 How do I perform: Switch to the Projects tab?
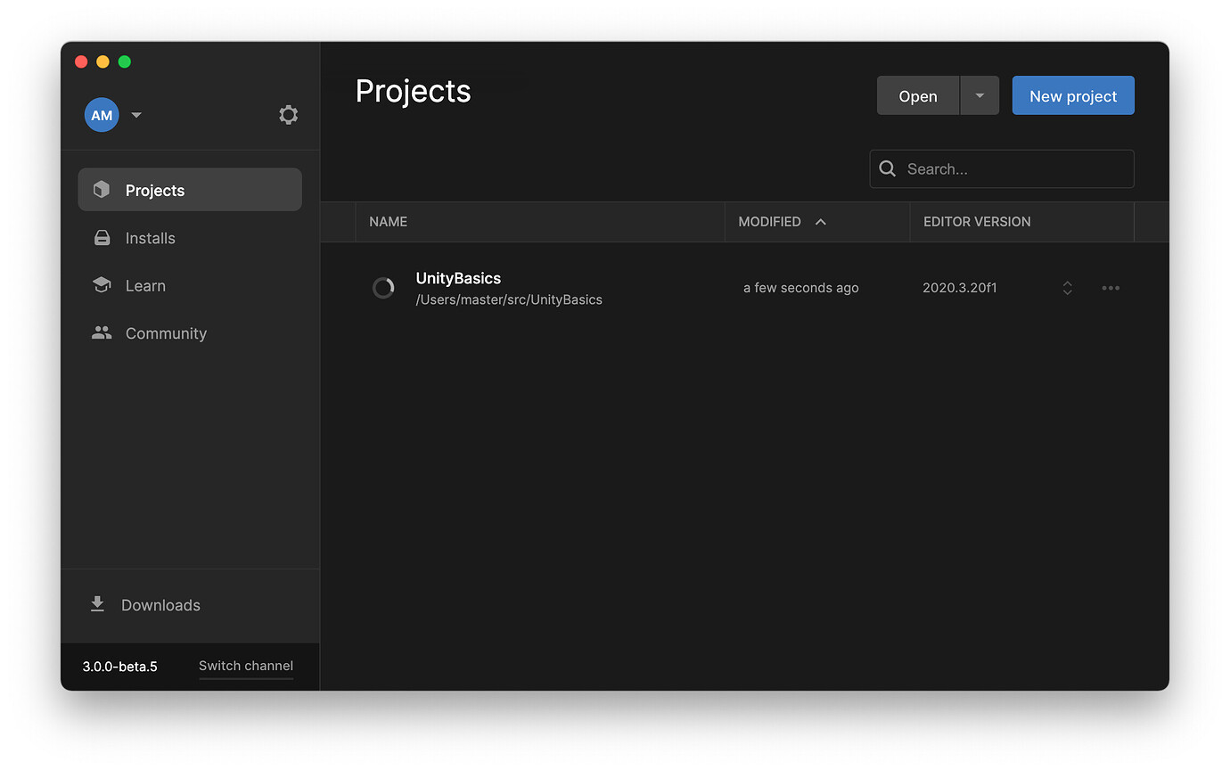(154, 189)
